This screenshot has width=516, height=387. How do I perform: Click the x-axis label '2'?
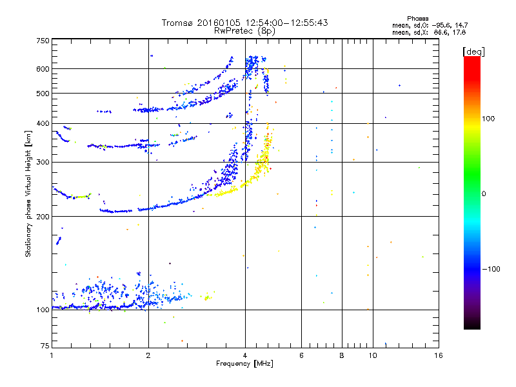[x=148, y=355]
